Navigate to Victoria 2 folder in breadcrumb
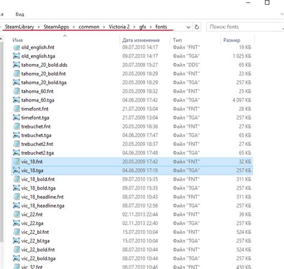The width and height of the screenshot is (284, 269). coord(119,27)
